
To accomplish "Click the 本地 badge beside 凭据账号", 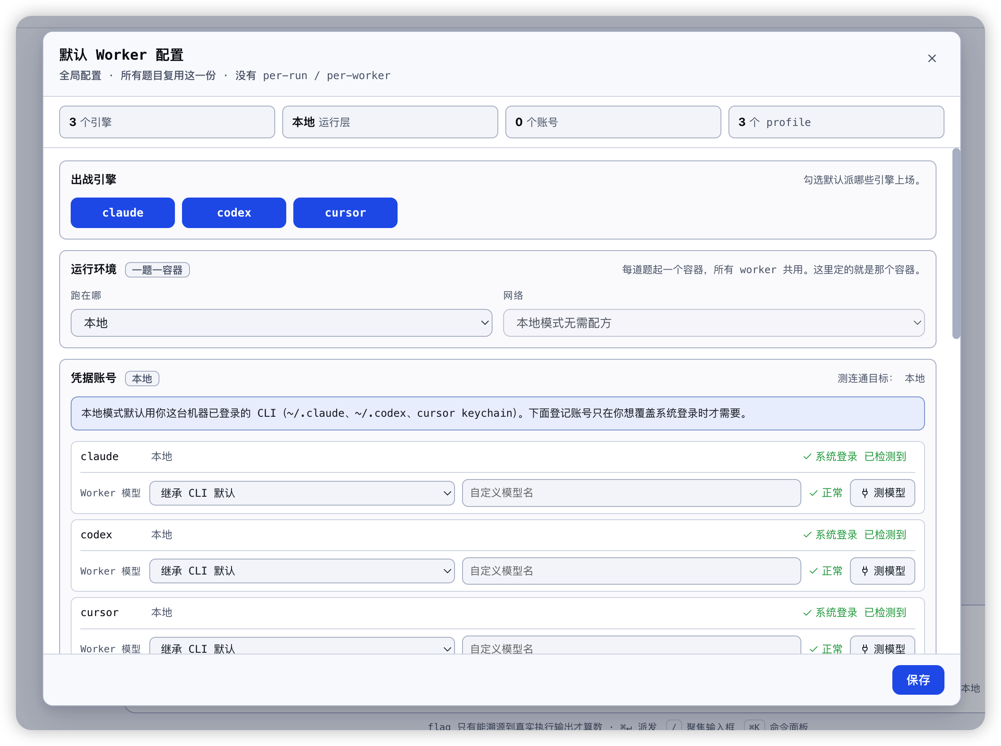I will click(142, 379).
